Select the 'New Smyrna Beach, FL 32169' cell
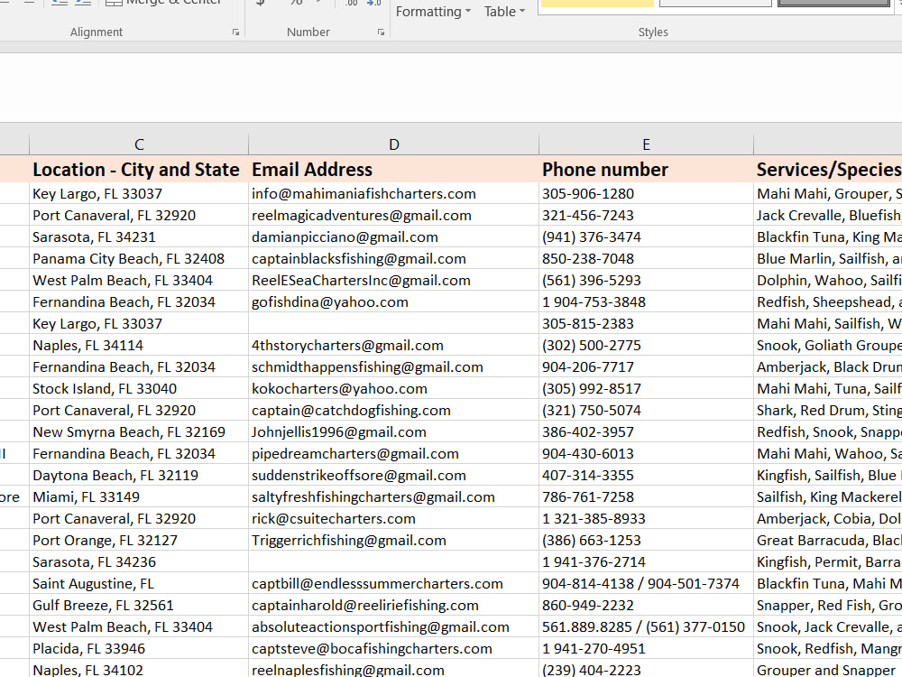 139,432
